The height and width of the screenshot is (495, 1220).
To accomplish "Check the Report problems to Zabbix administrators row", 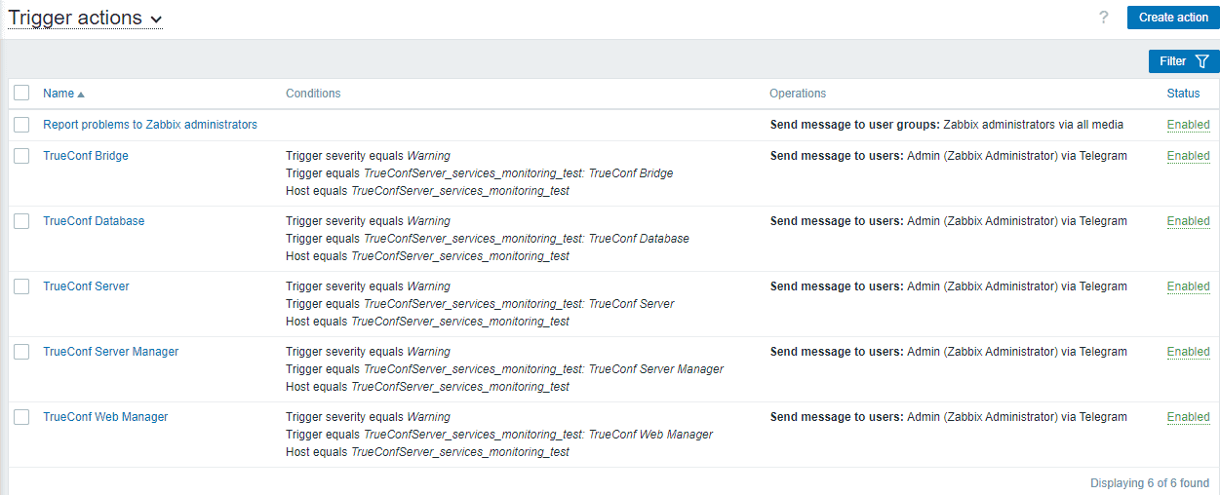I will [21, 125].
